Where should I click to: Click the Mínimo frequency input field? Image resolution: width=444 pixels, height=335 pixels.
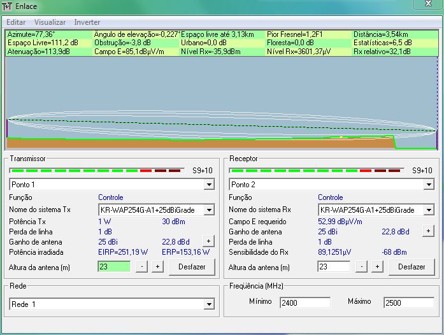[x=305, y=303]
